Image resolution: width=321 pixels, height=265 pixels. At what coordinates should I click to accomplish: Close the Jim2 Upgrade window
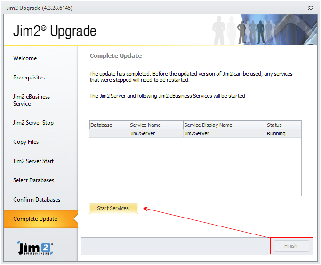(311, 8)
